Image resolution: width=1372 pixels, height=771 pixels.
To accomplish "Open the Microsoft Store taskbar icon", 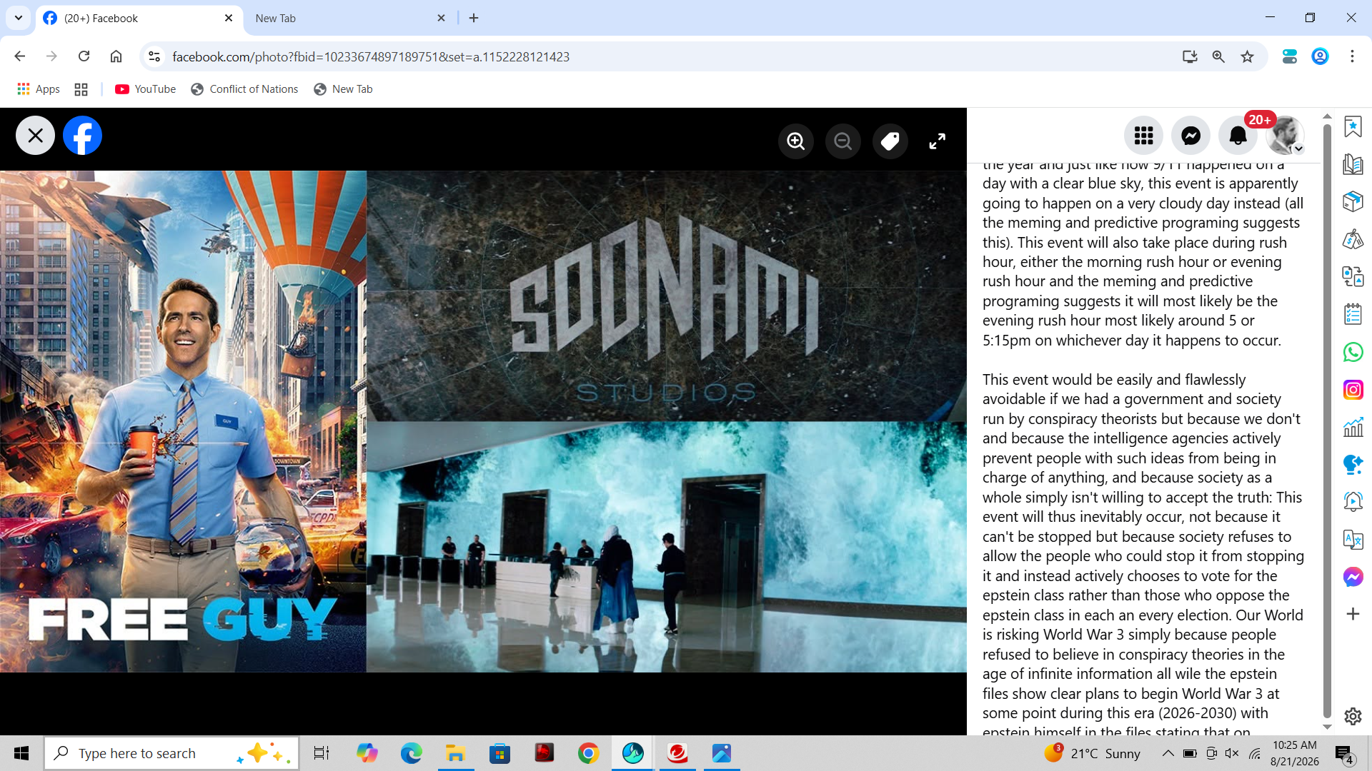I will 499,753.
